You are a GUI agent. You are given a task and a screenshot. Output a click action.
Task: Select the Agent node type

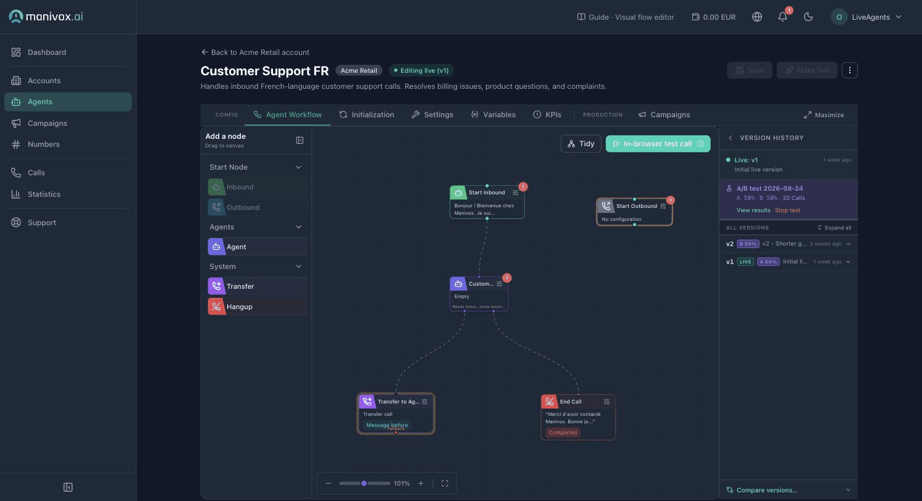258,247
